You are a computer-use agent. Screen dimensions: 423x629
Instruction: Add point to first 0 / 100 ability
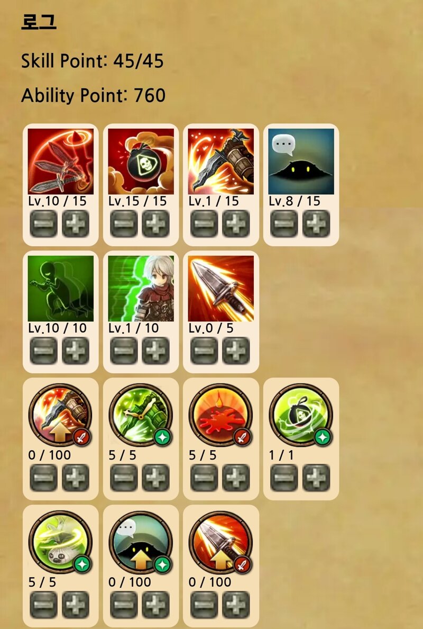76,478
